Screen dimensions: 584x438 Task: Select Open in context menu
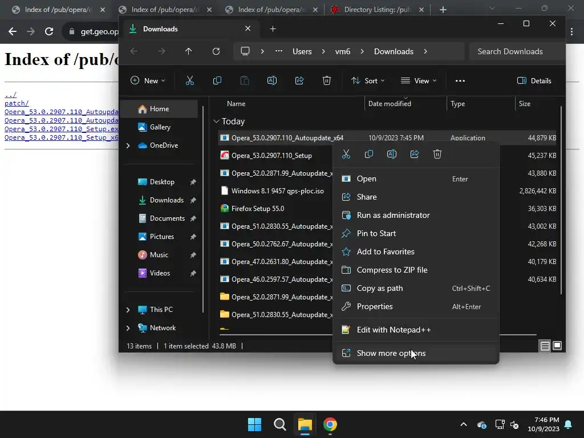(x=416, y=179)
